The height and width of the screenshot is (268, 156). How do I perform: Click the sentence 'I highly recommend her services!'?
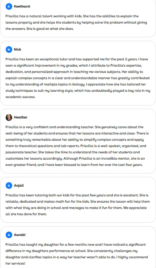coord(77,260)
